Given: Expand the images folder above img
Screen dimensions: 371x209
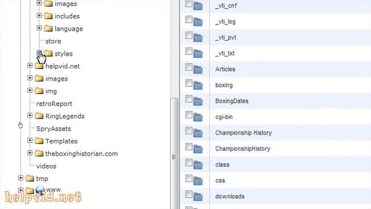Looking at the screenshot, I should 30,78.
